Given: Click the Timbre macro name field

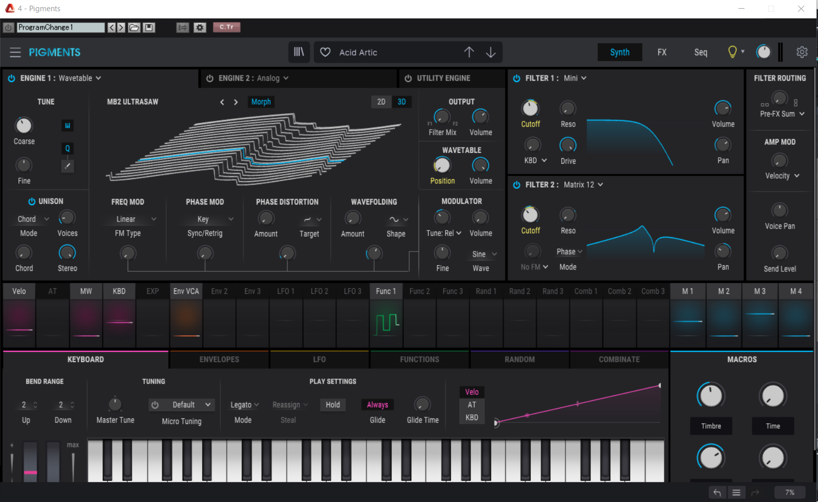Looking at the screenshot, I should pos(711,426).
